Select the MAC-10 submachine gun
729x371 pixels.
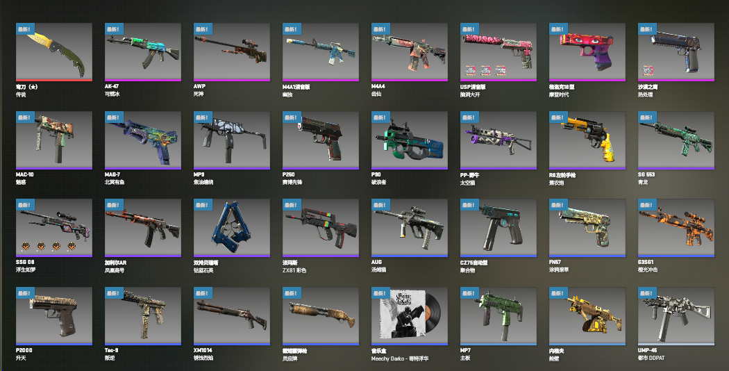tap(54, 140)
